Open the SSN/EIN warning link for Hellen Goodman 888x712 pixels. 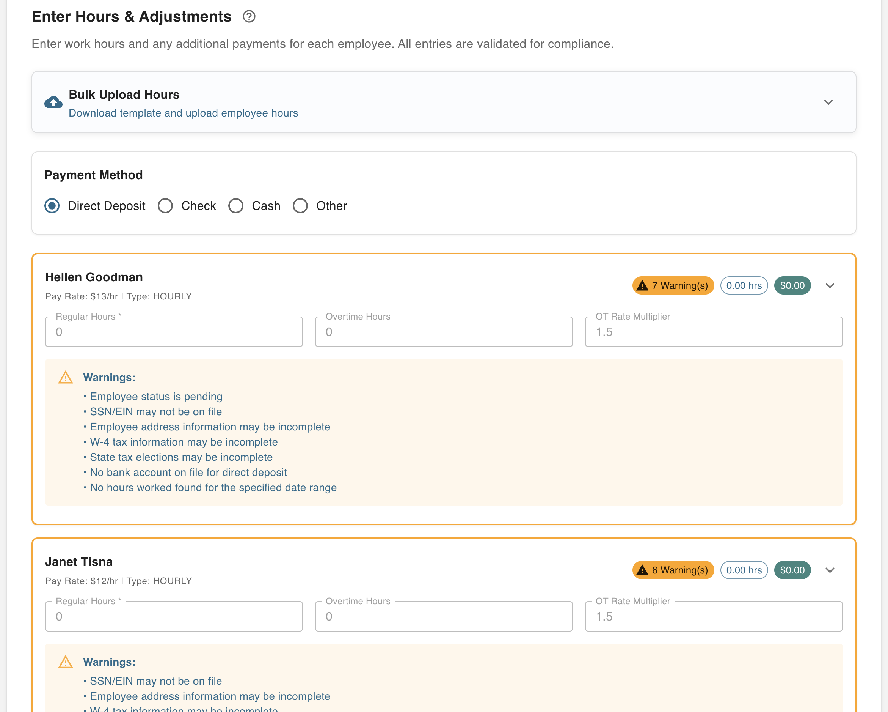[x=155, y=411]
